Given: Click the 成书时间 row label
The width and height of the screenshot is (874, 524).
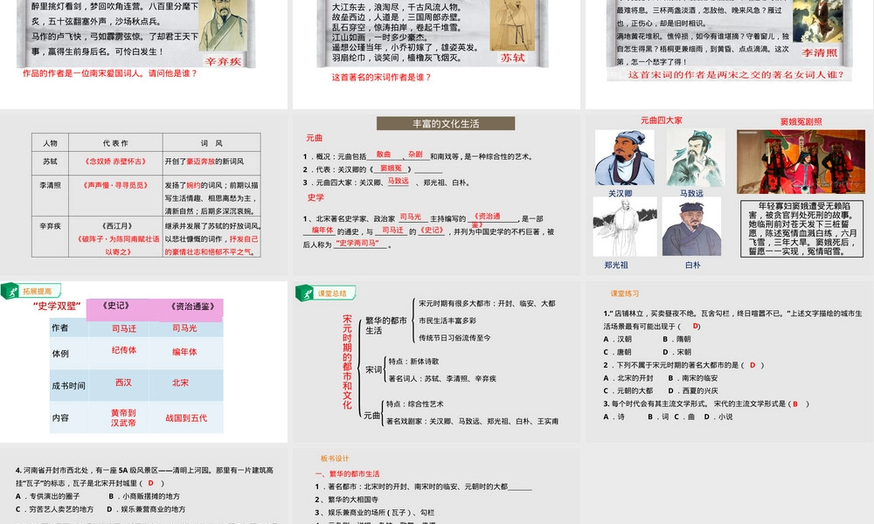Looking at the screenshot, I should [x=68, y=385].
